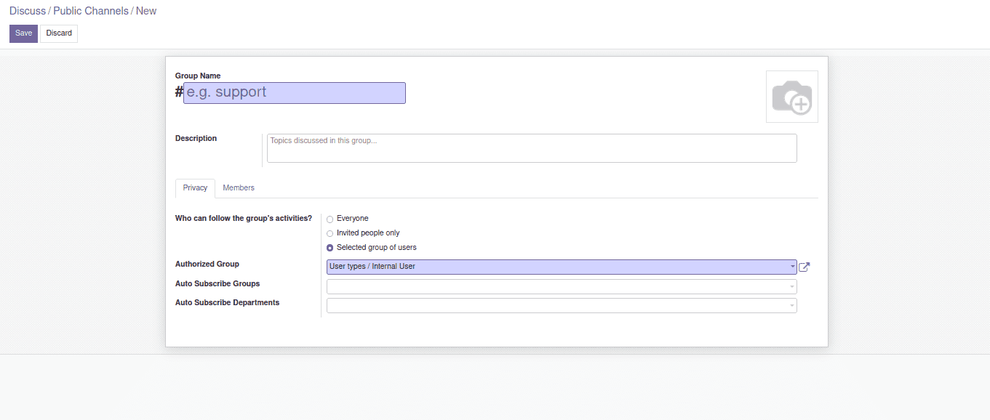This screenshot has width=990, height=420.
Task: Switch to the Members tab
Action: pos(239,188)
